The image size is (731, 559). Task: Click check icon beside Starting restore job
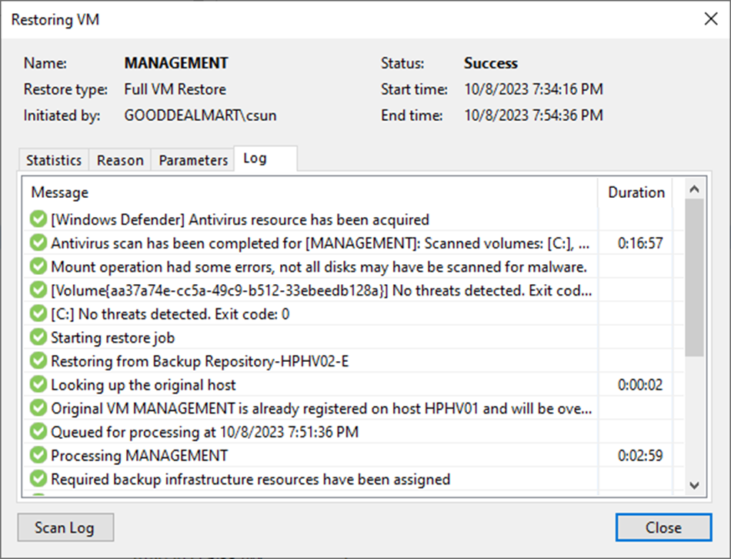tap(38, 337)
